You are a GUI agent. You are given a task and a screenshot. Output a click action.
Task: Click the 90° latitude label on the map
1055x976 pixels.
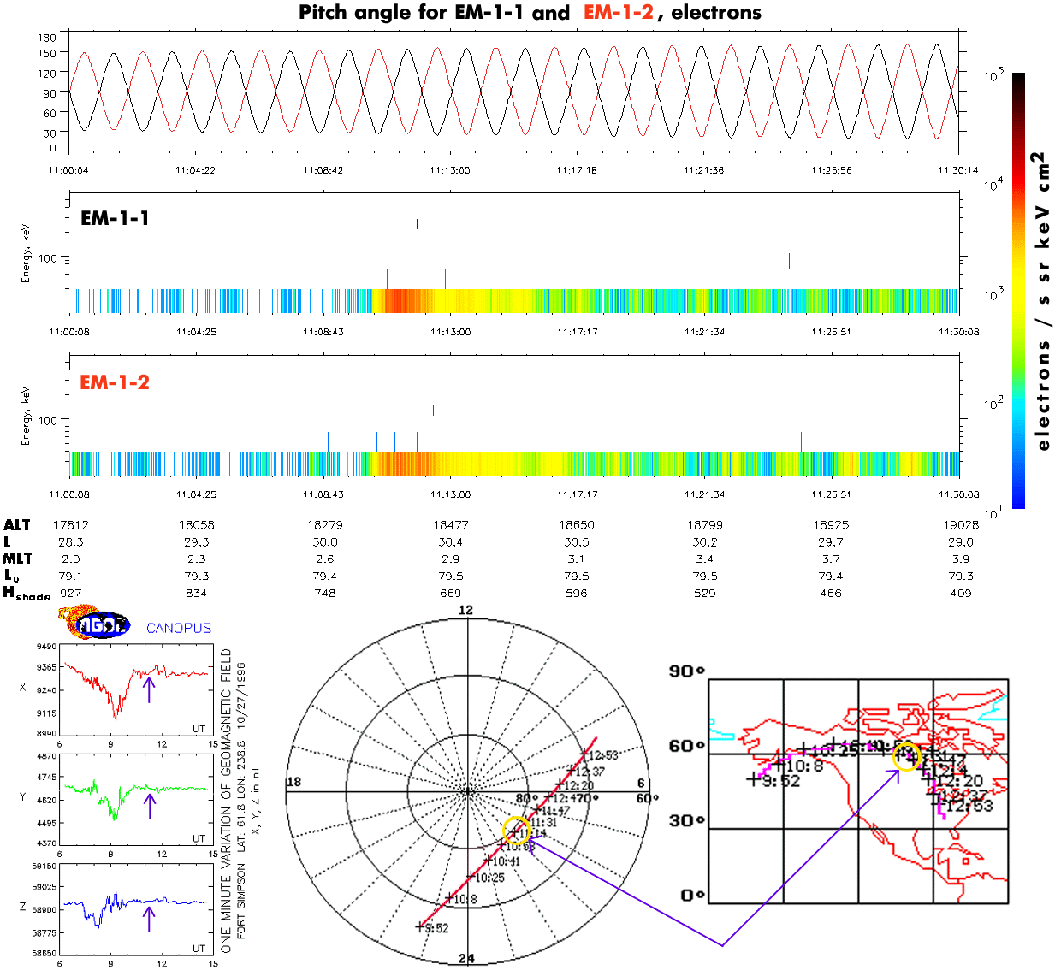[x=686, y=671]
